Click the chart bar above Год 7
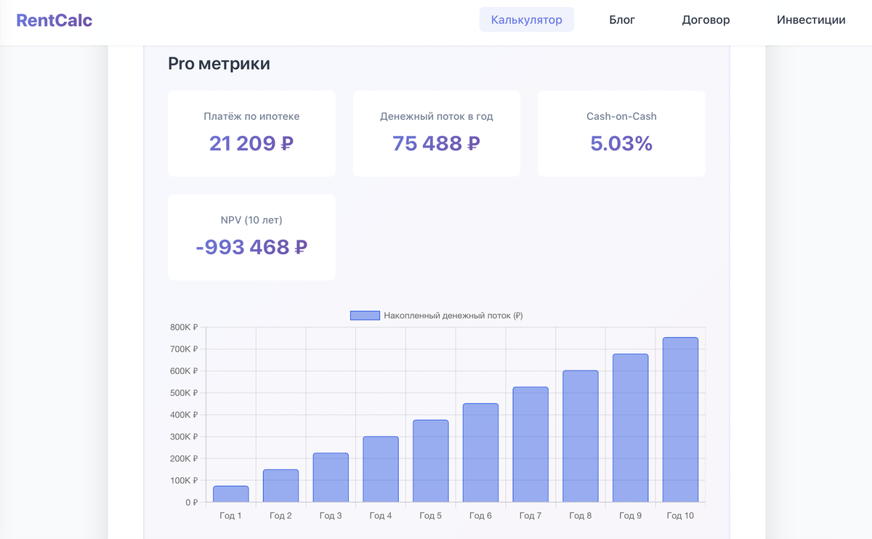This screenshot has height=539, width=872. click(x=530, y=445)
